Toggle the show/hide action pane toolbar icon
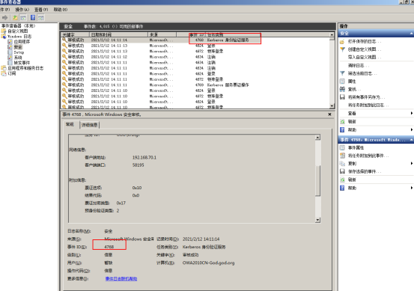The width and height of the screenshot is (414, 291). pyautogui.click(x=41, y=18)
